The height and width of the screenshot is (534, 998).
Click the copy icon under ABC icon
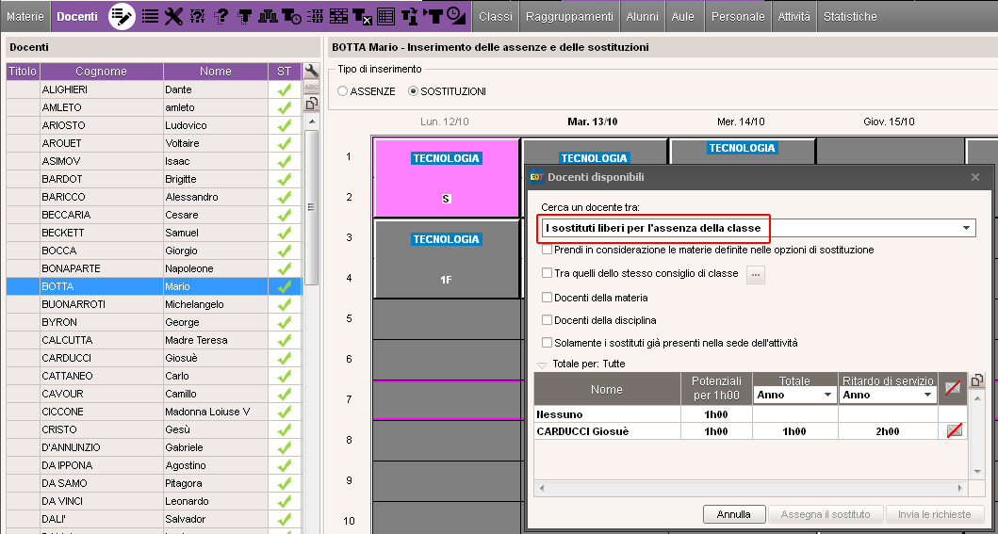tap(311, 103)
